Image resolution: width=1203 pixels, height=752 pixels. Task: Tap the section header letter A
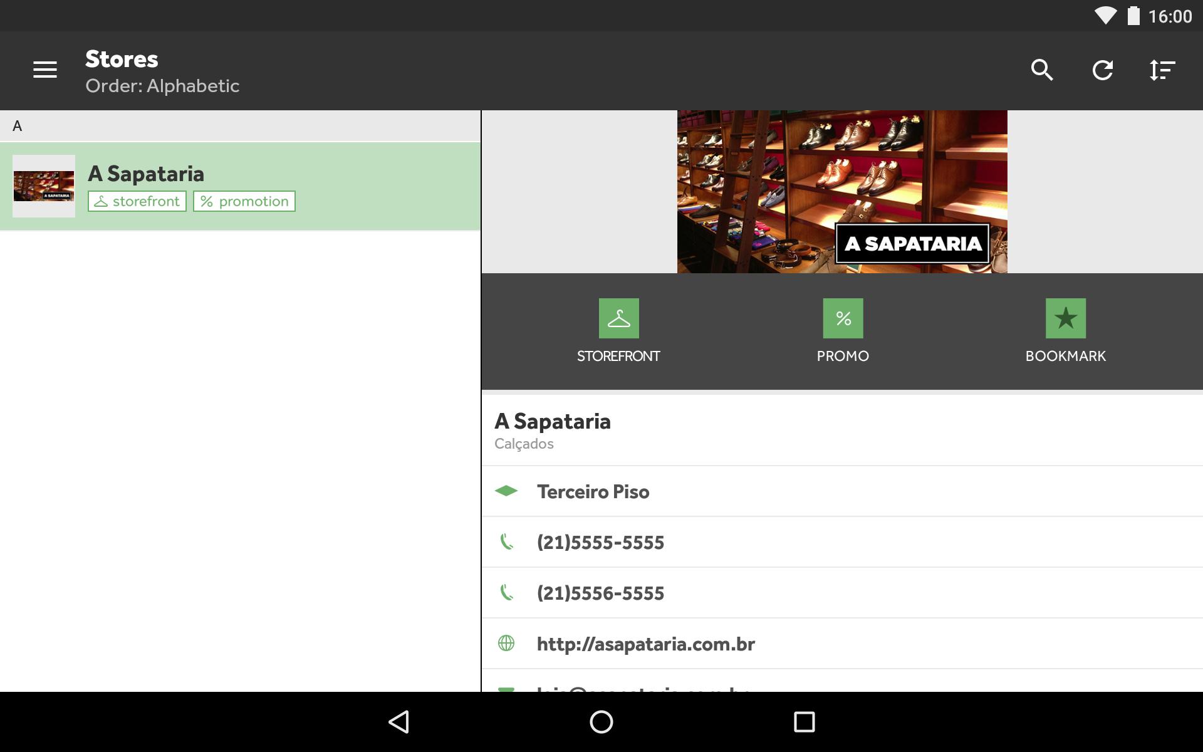18,126
